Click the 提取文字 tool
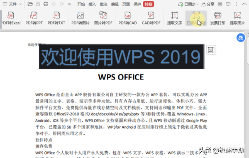Screen dimensions: 249x158 pyautogui.click(x=175, y=18)
